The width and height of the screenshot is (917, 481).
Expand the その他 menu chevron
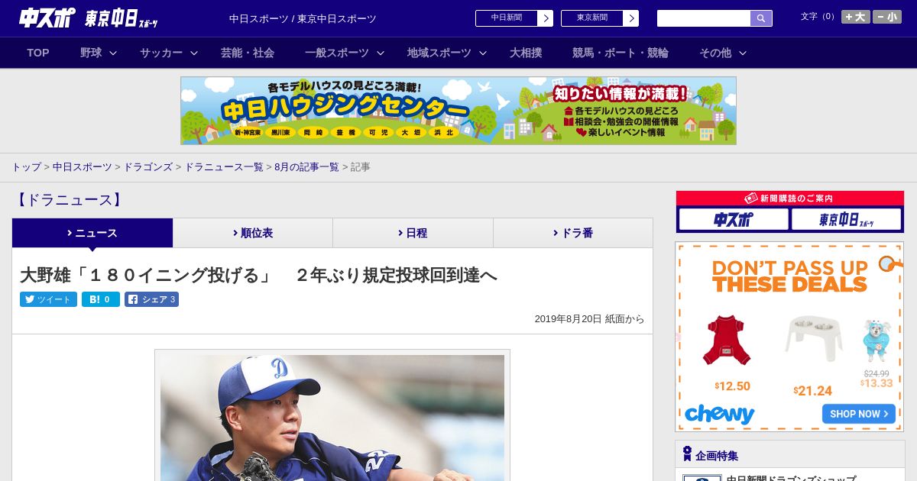point(743,53)
